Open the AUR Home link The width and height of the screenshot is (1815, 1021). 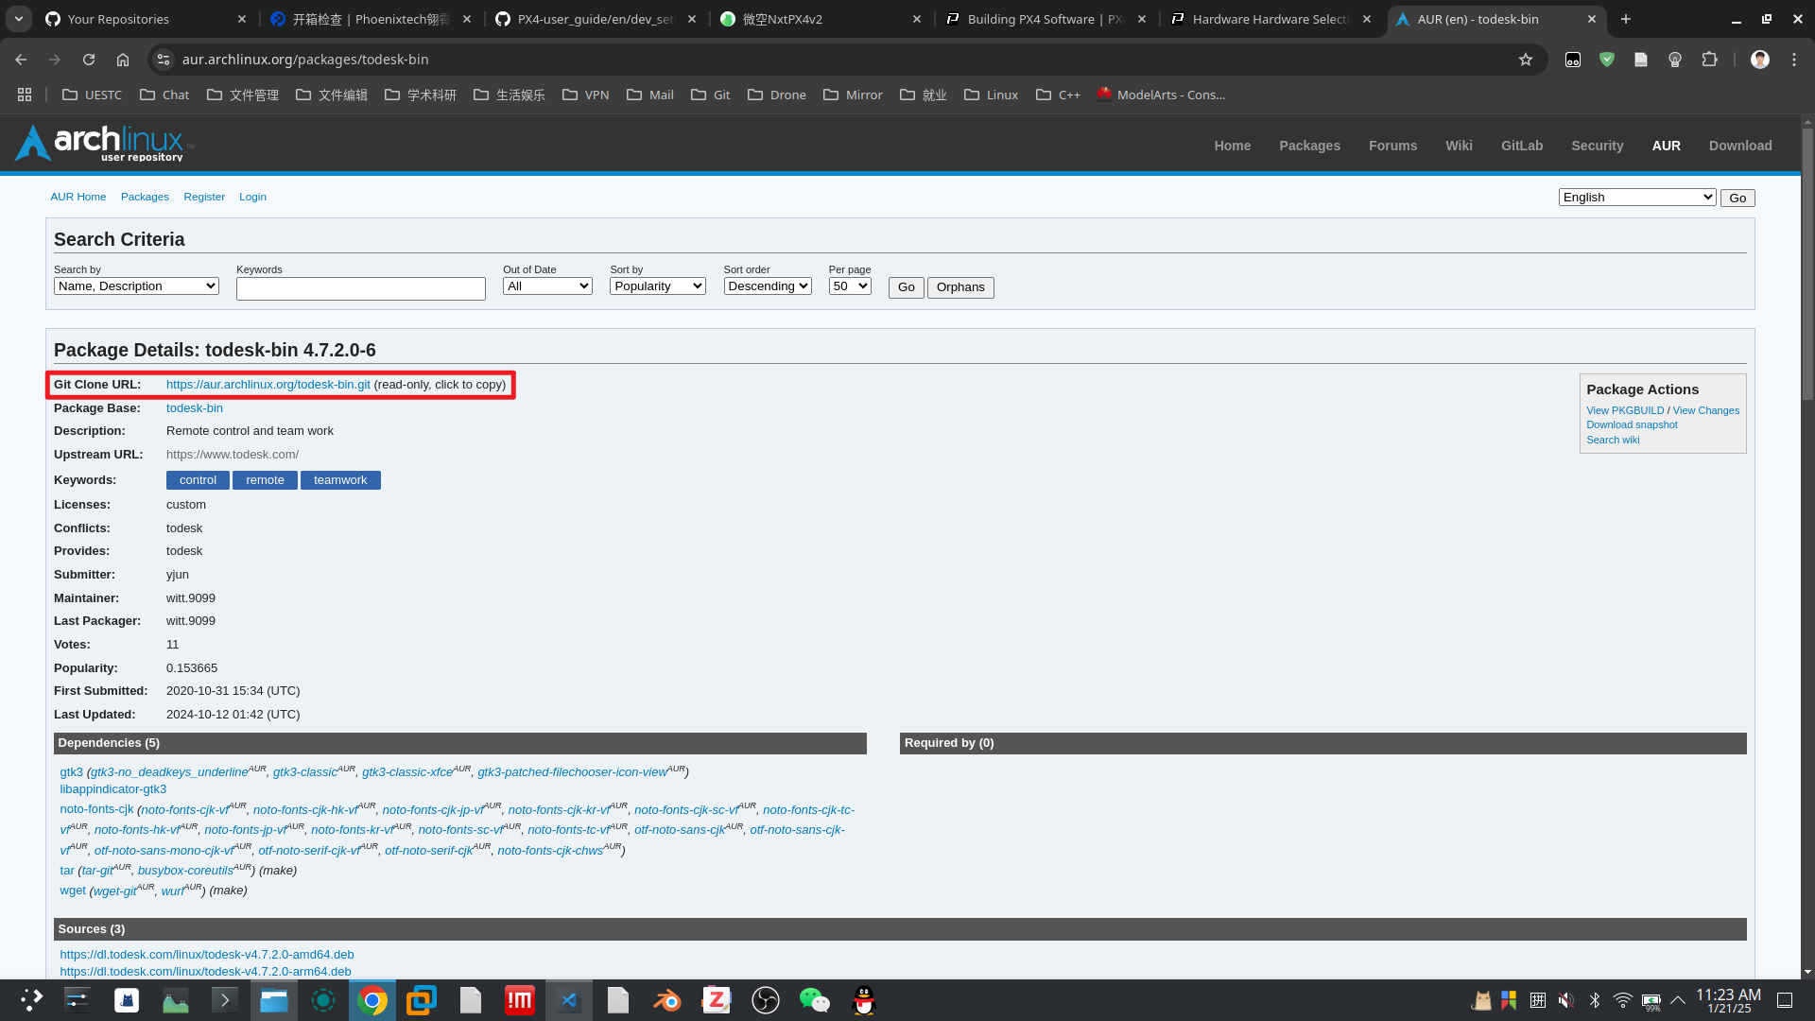78,197
